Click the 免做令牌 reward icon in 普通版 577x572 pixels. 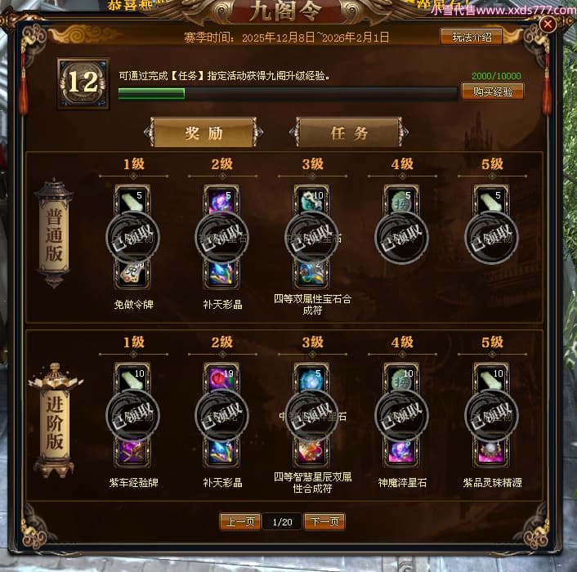[x=132, y=274]
